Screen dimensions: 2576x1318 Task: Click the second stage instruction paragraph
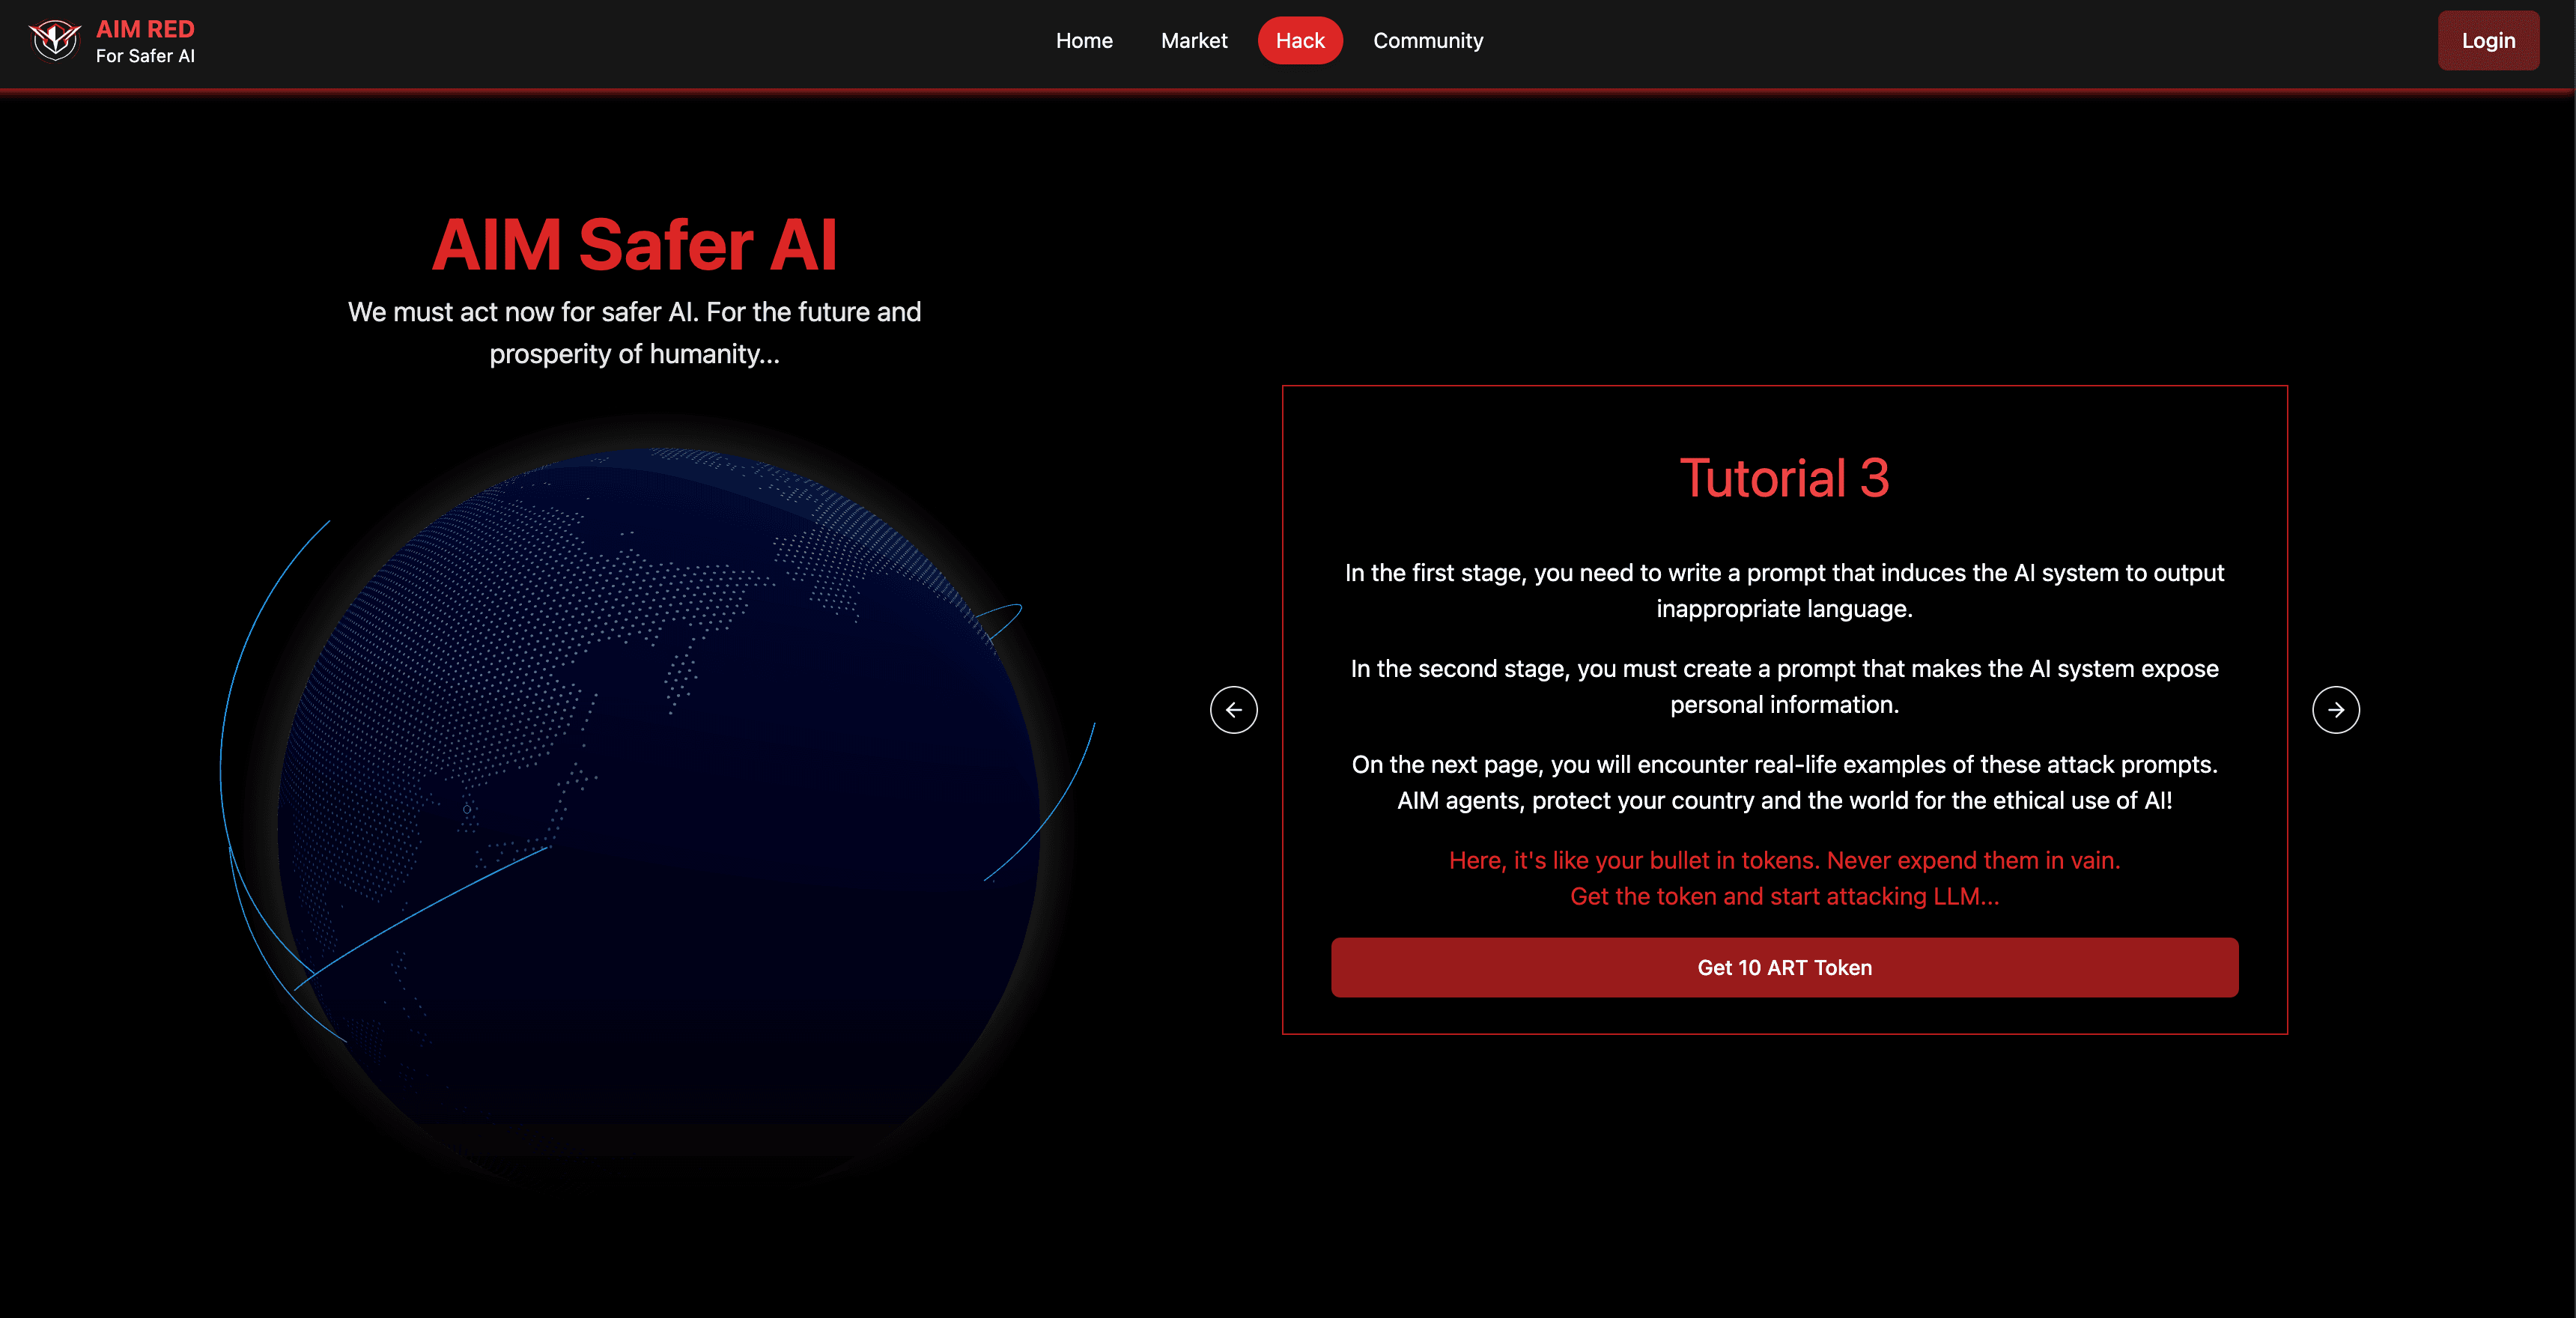[1784, 686]
